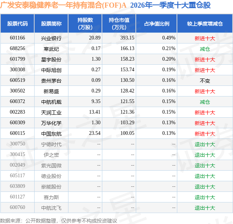Select stock name 万华化学
Screen dimensions: 233x224
(51, 123)
